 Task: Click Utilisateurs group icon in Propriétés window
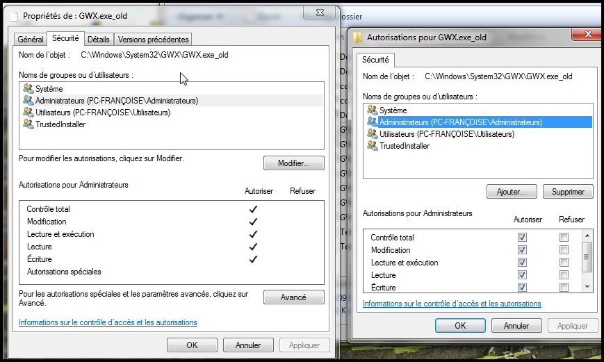tap(28, 112)
